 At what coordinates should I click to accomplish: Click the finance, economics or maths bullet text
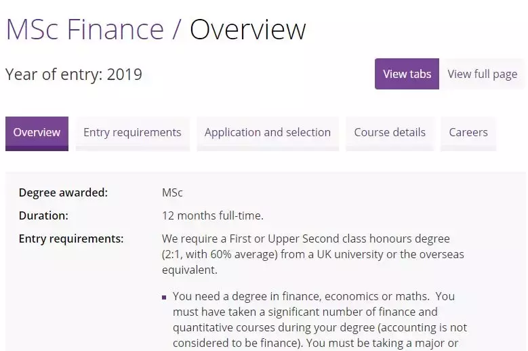[313, 296]
